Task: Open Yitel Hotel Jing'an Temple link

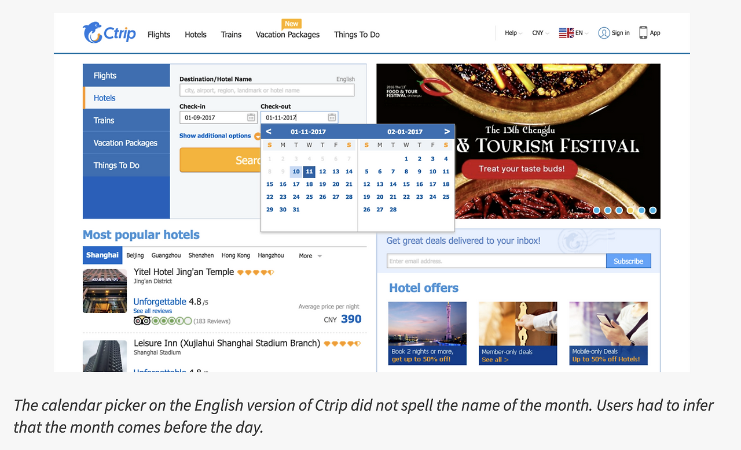Action: click(184, 272)
